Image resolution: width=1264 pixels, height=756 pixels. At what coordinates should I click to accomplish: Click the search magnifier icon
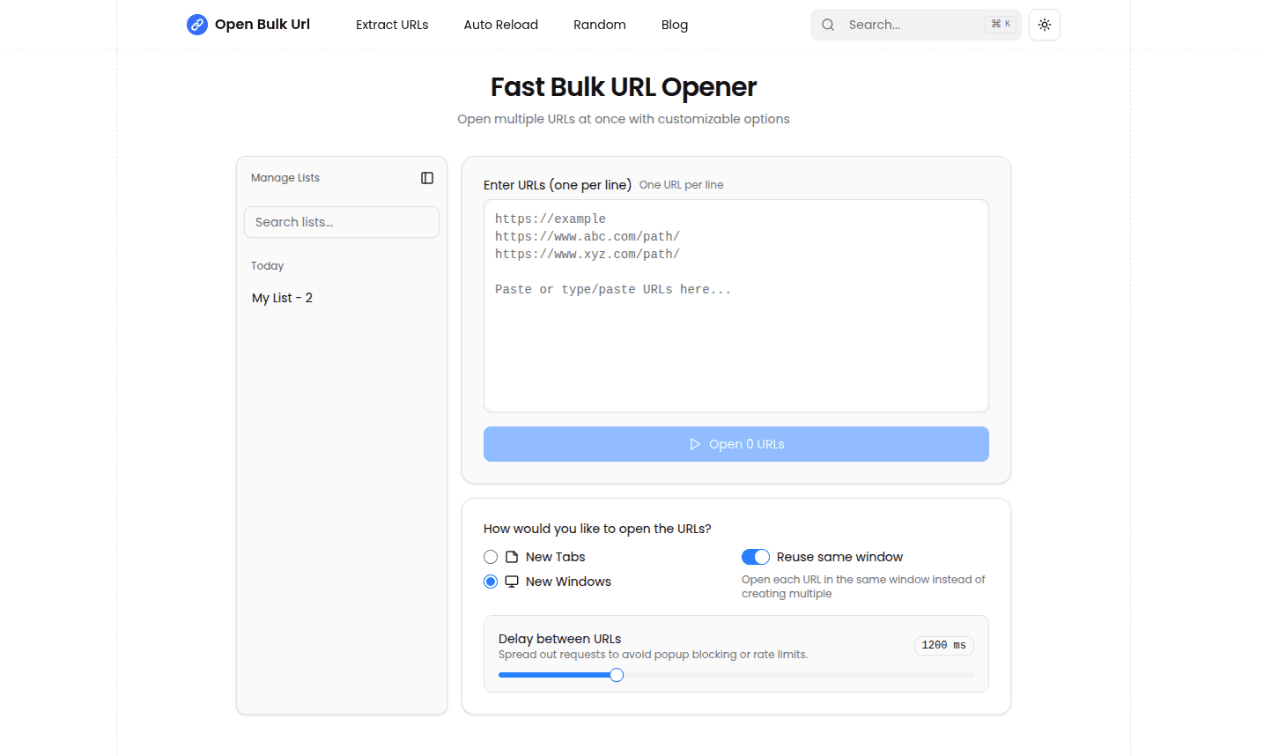coord(827,25)
